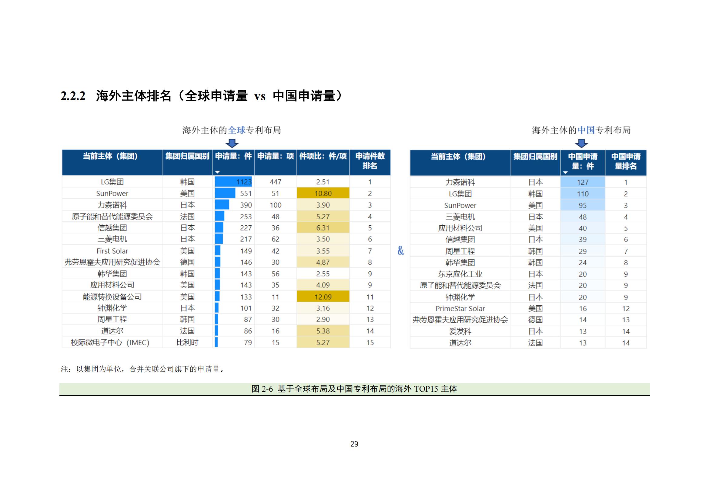The height and width of the screenshot is (501, 709).
Task: Click the value 39 for 信越集团 in China table
Action: (x=583, y=239)
